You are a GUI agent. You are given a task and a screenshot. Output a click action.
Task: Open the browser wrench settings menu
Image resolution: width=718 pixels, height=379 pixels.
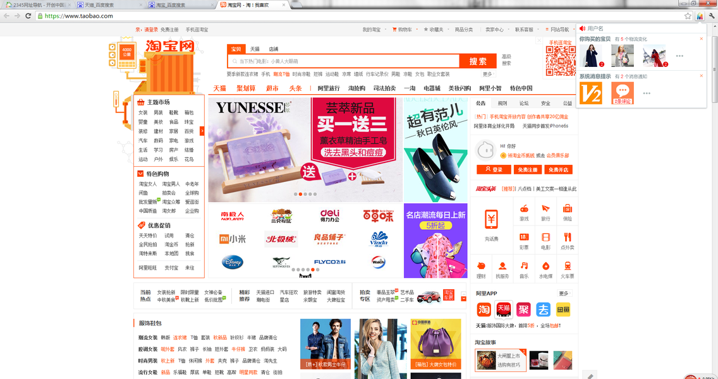pyautogui.click(x=712, y=16)
